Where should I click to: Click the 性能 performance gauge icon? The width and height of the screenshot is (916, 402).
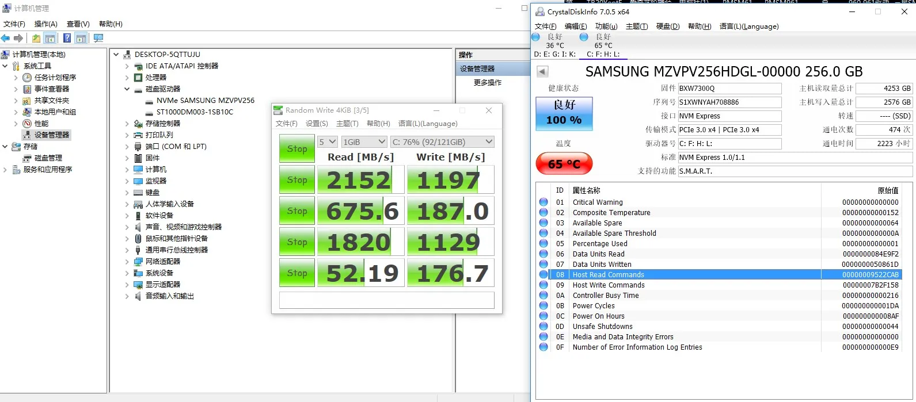click(27, 123)
